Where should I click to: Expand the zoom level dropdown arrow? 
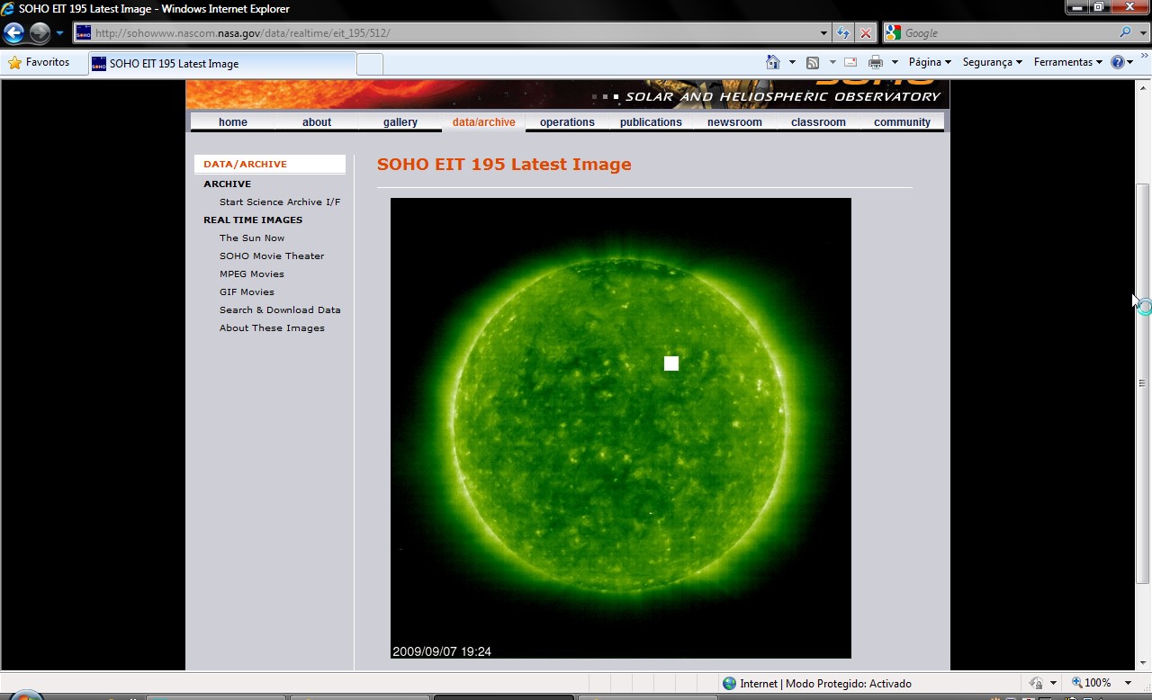[x=1129, y=684]
